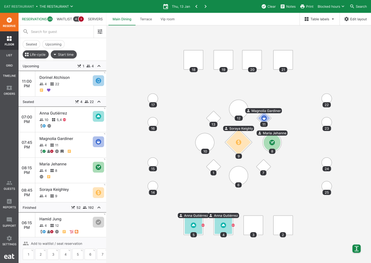This screenshot has width=371, height=263.
Task: Open the Blocked hours dropdown
Action: [x=331, y=7]
